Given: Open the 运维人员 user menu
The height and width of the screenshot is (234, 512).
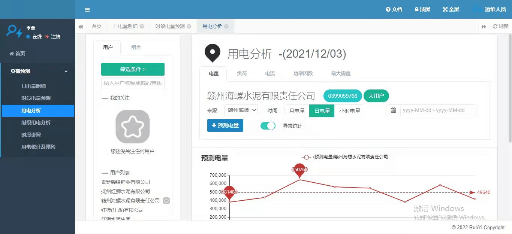Looking at the screenshot, I should tap(489, 9).
